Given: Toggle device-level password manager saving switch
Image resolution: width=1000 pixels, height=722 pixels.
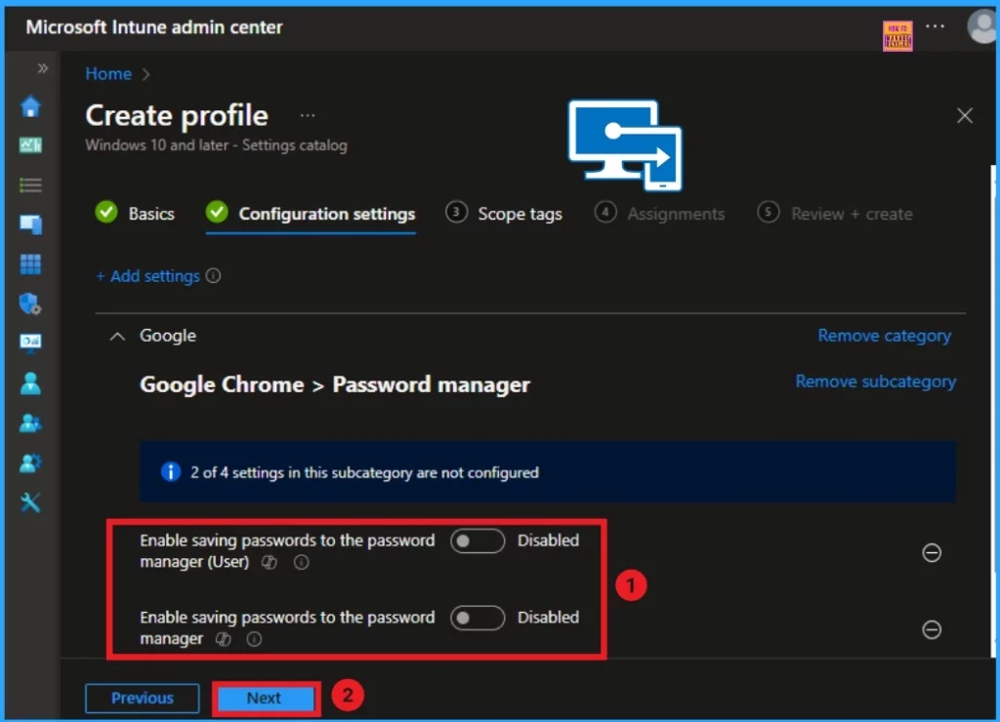Looking at the screenshot, I should click(x=477, y=618).
